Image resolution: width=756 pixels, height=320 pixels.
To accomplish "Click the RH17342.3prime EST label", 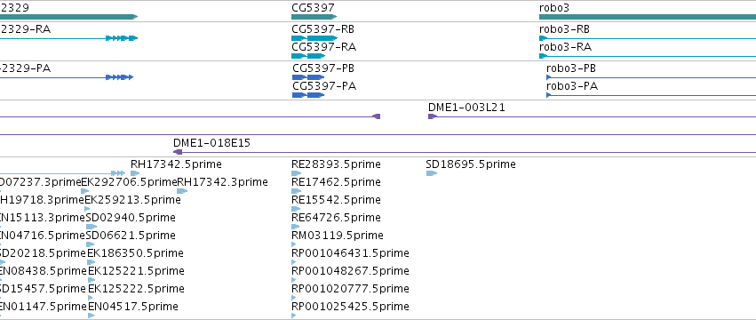I will tap(223, 182).
